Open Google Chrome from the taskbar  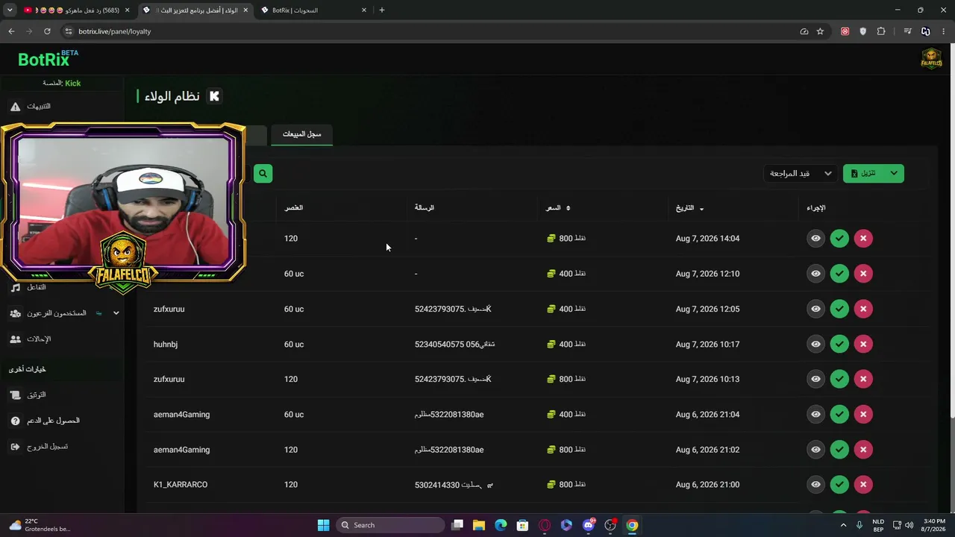(632, 525)
